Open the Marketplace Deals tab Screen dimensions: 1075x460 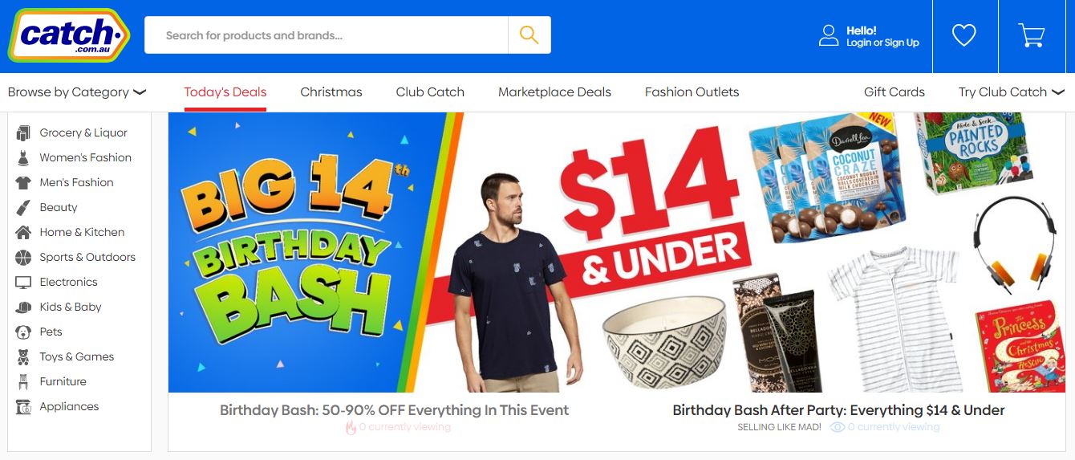[x=554, y=92]
